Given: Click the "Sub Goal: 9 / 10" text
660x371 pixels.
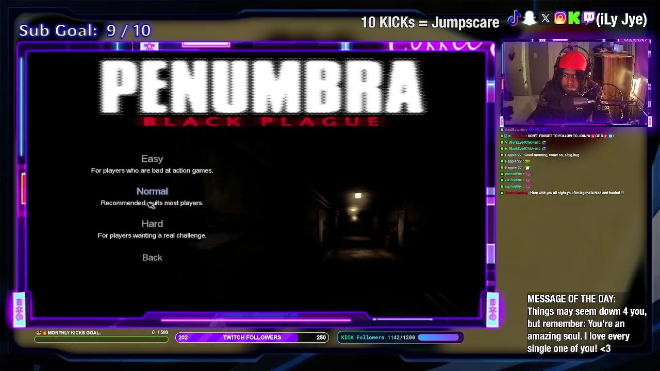Looking at the screenshot, I should click(x=85, y=30).
